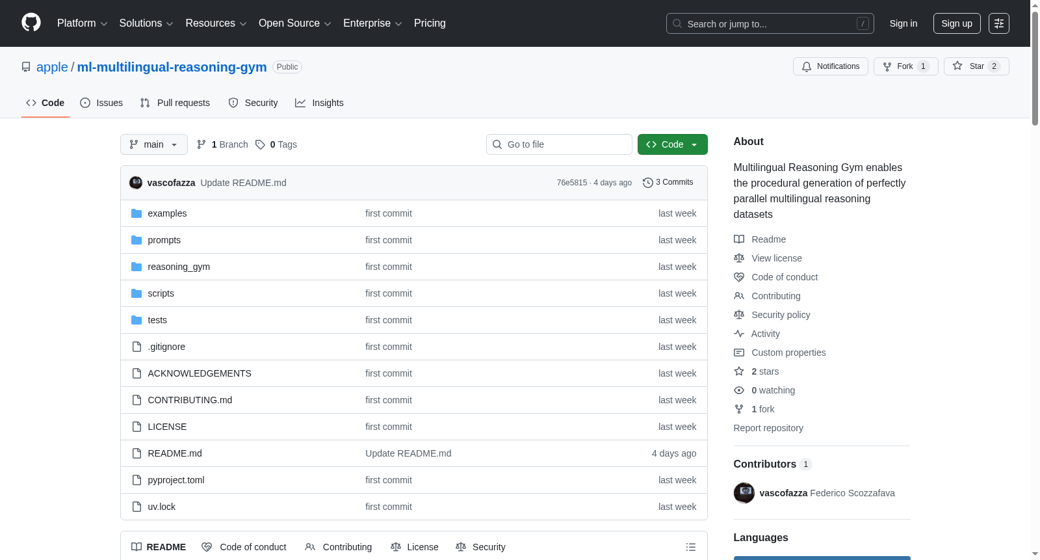Viewport: 1040px width, 560px height.
Task: Click the reasoning_gym folder icon
Action: point(136,267)
